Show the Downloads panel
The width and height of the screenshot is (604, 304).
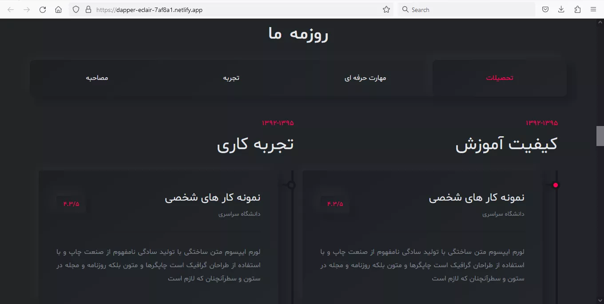click(561, 10)
